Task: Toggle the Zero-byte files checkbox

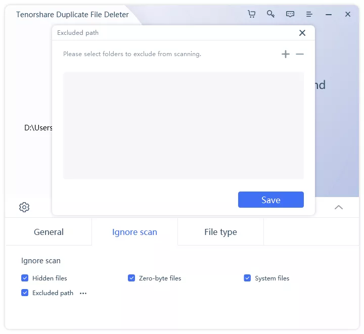Action: (131, 278)
